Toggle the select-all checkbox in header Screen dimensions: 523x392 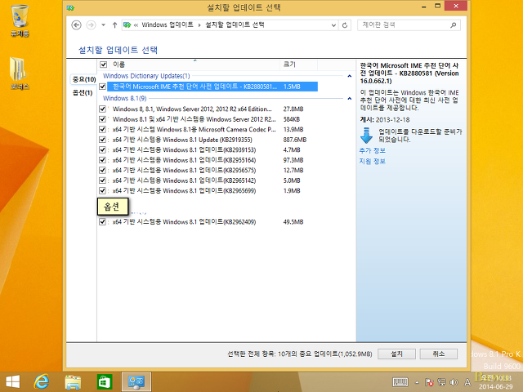point(104,65)
